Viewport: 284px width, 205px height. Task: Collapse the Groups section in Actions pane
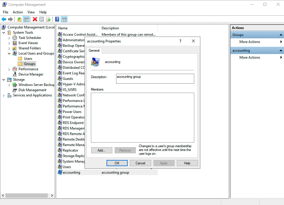tap(281, 35)
